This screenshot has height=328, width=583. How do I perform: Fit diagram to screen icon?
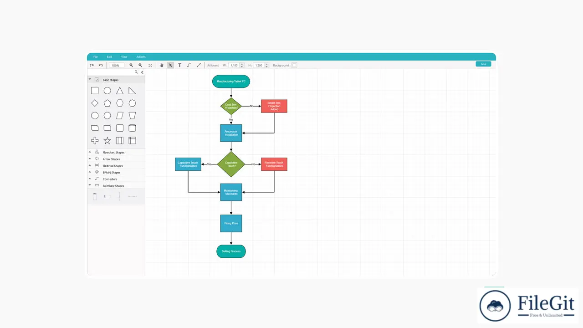(150, 65)
